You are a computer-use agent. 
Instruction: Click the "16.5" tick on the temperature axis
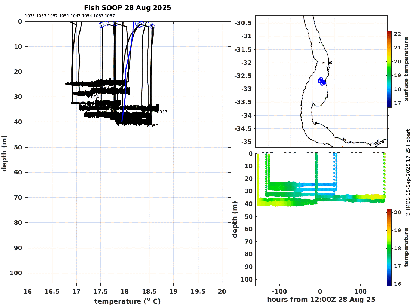[x=52, y=291]
